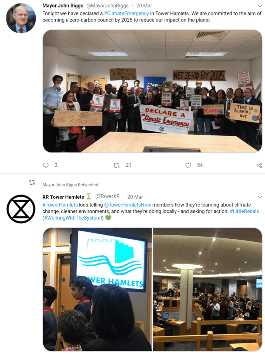
Task: Click the retweet icon beside count 21
Action: point(117,165)
